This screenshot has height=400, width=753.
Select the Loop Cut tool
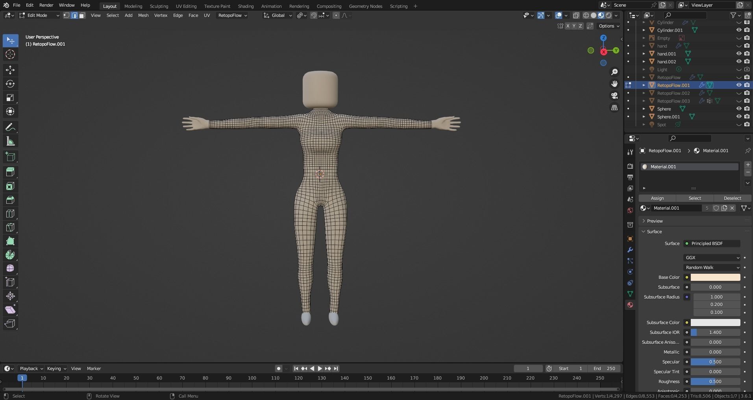click(10, 214)
